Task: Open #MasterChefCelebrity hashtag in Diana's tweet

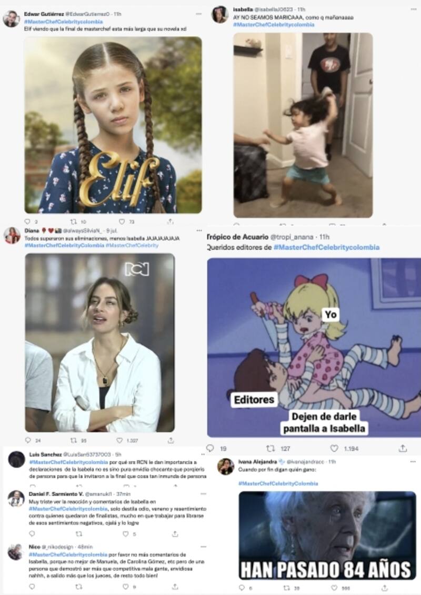Action: coord(132,246)
